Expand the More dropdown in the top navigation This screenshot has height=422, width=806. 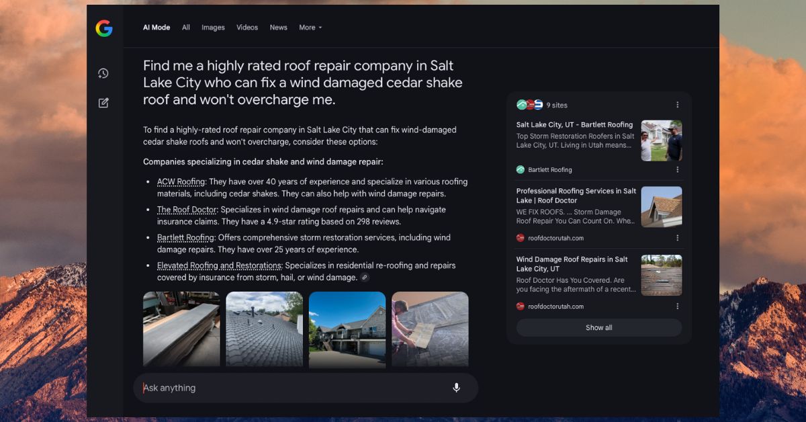[310, 28]
